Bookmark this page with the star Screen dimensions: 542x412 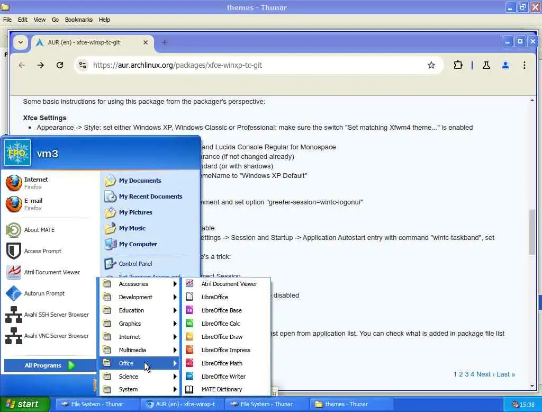pos(431,65)
